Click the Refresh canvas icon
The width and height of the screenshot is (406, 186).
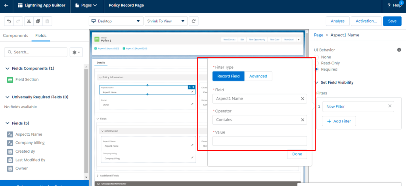(x=193, y=21)
